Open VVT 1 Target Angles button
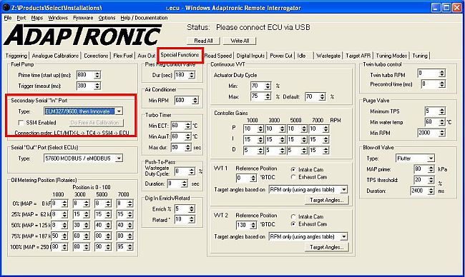 [326, 201]
